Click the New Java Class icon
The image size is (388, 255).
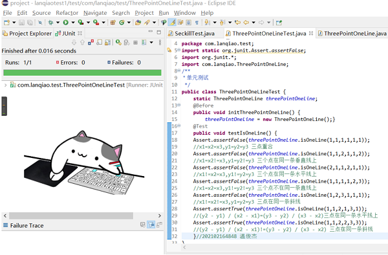[122, 23]
